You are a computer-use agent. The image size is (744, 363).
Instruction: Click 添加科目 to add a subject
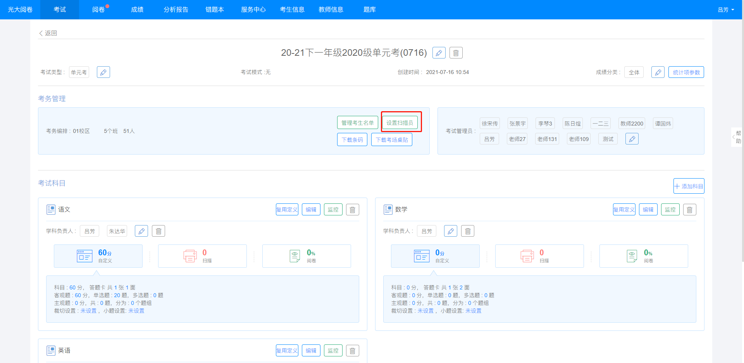pos(689,186)
